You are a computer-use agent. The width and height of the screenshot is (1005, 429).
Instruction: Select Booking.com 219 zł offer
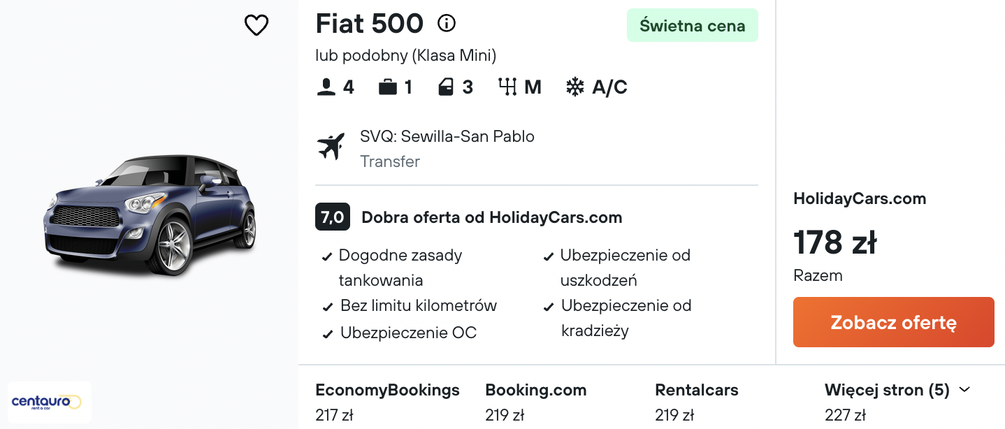click(536, 402)
